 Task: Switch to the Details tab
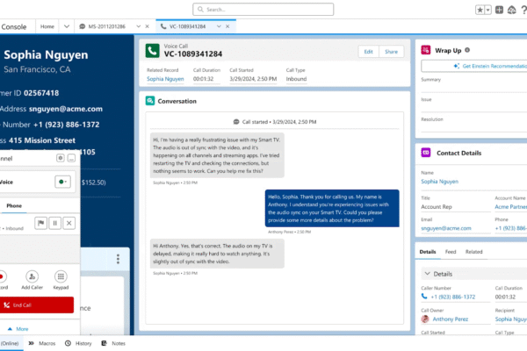(x=428, y=252)
